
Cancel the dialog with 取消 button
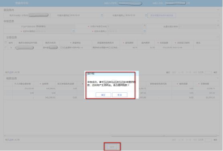(120, 95)
